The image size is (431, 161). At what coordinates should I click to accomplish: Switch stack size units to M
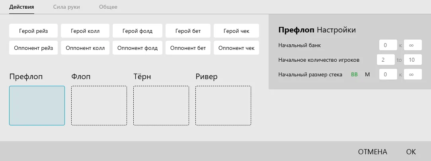[367, 74]
